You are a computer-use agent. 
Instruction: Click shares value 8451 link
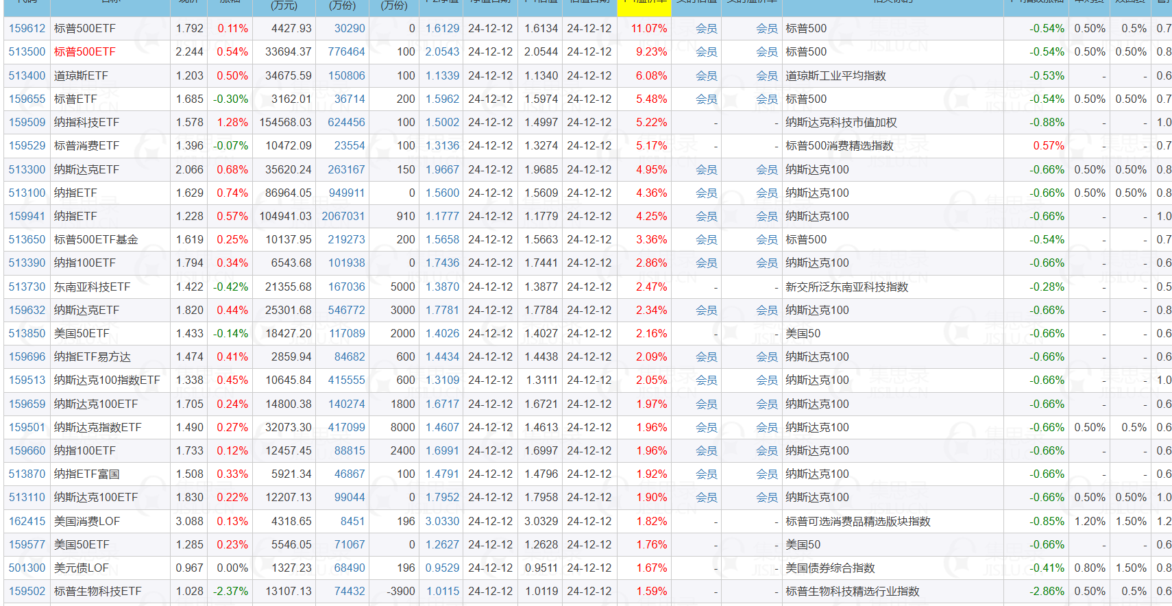pyautogui.click(x=353, y=521)
